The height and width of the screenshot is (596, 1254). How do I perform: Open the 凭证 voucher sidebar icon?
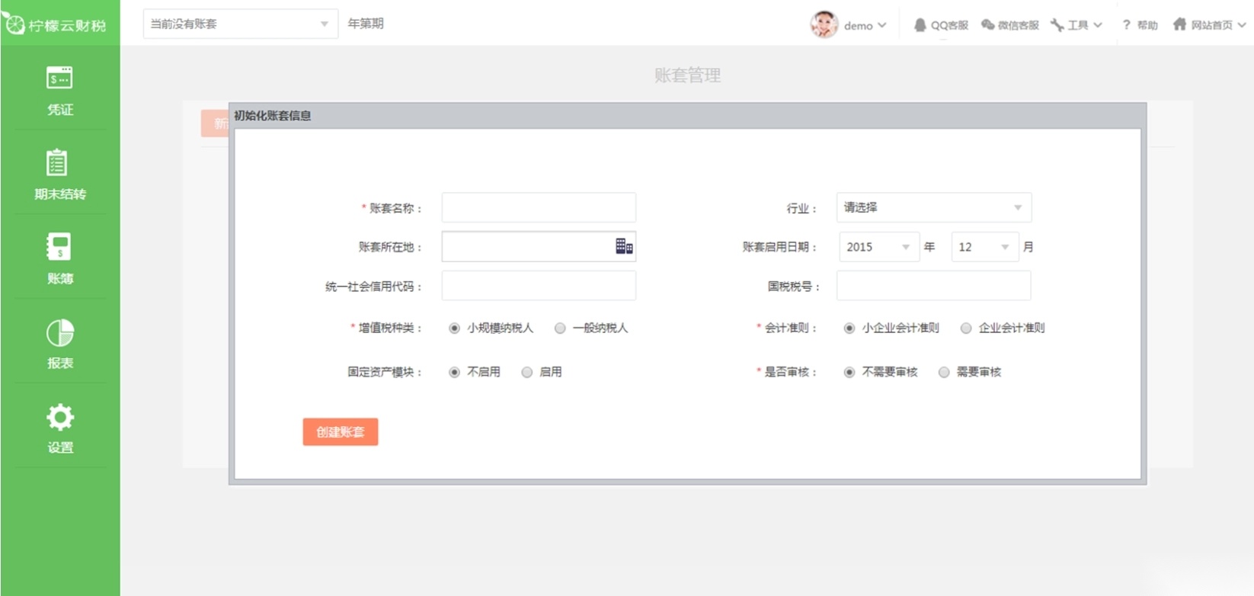tap(59, 78)
